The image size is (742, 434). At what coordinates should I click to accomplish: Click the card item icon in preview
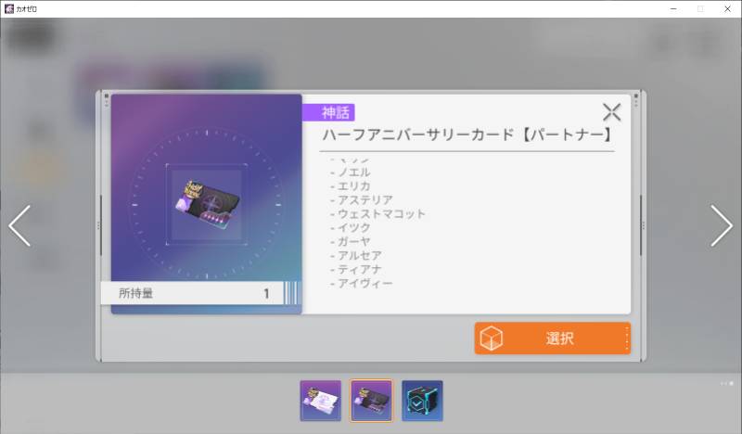point(207,205)
